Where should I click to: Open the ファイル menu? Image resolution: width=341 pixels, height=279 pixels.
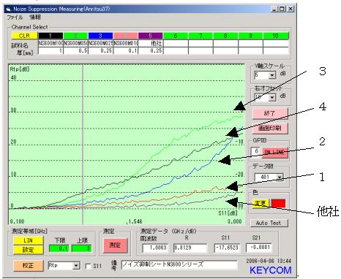[x=15, y=18]
